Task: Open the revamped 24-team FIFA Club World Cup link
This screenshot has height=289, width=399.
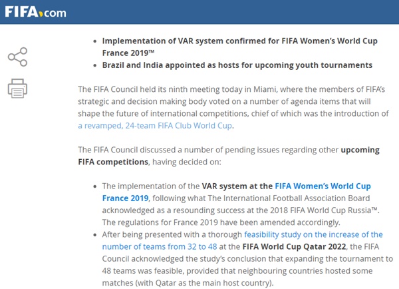Action: (155, 126)
